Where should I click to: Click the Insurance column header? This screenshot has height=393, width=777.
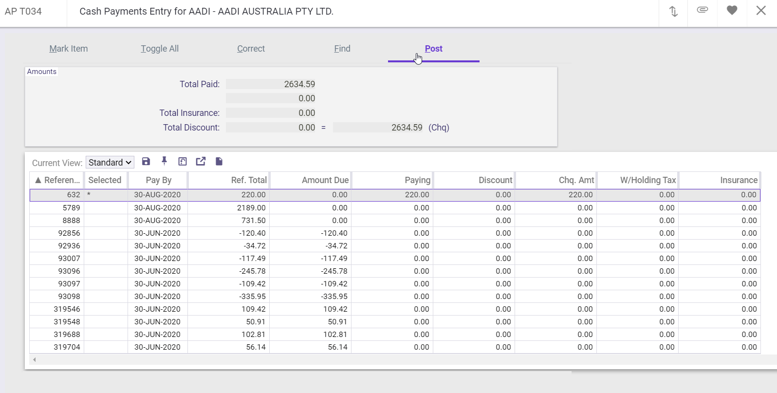tap(720, 180)
